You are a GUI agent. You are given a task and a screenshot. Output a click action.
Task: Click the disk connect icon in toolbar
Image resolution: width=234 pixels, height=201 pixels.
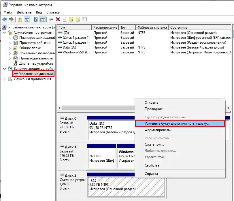click(x=51, y=20)
